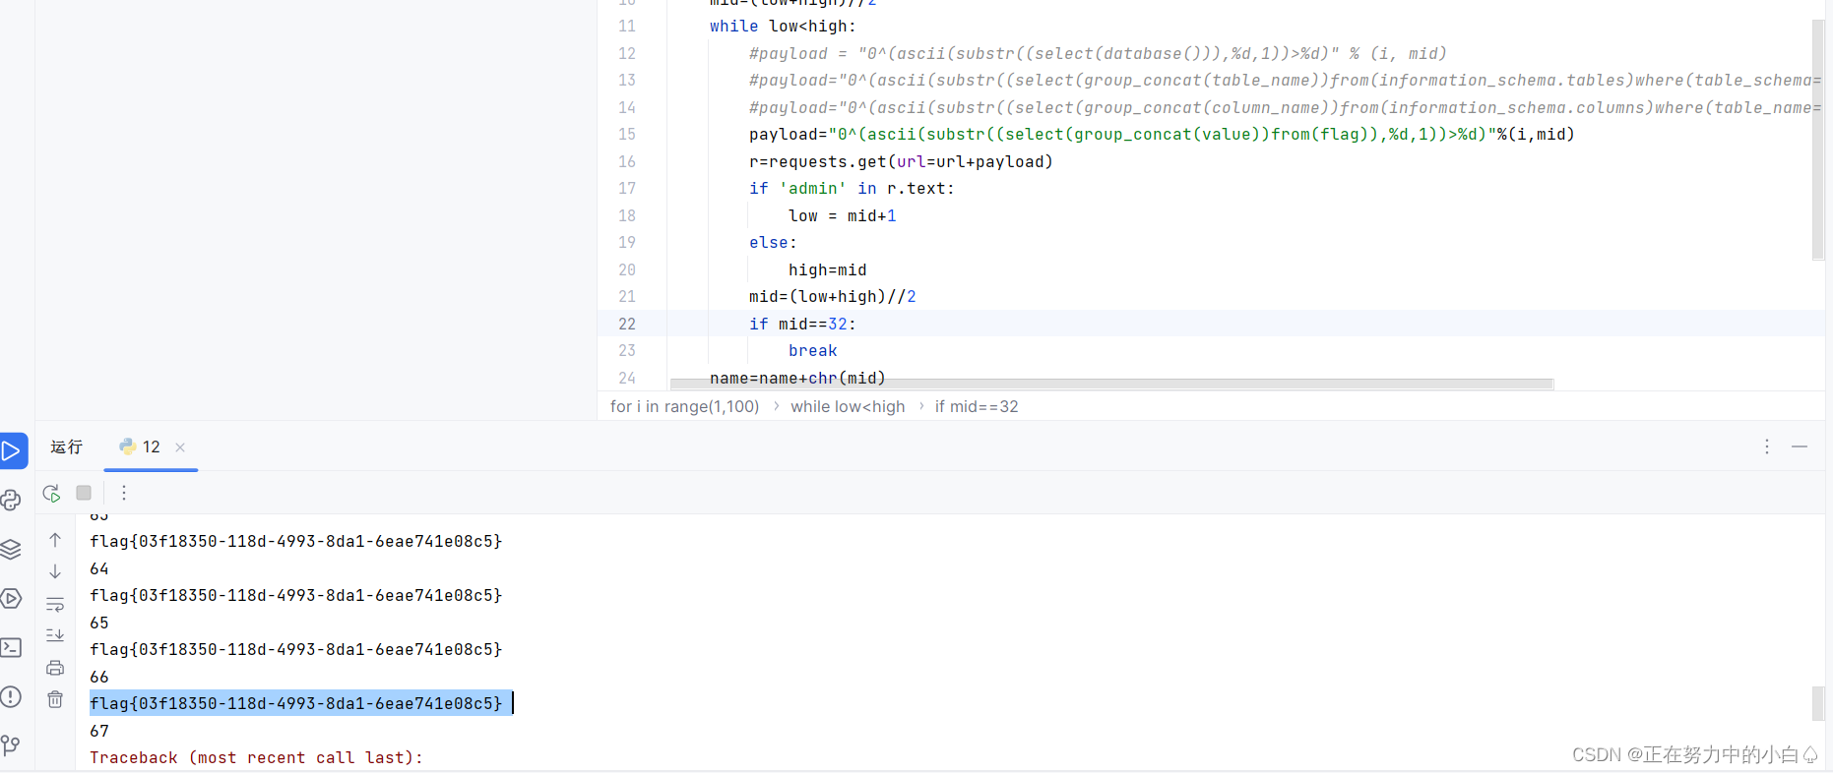Click line number 15 in gutter
1833x773 pixels.
click(x=627, y=134)
